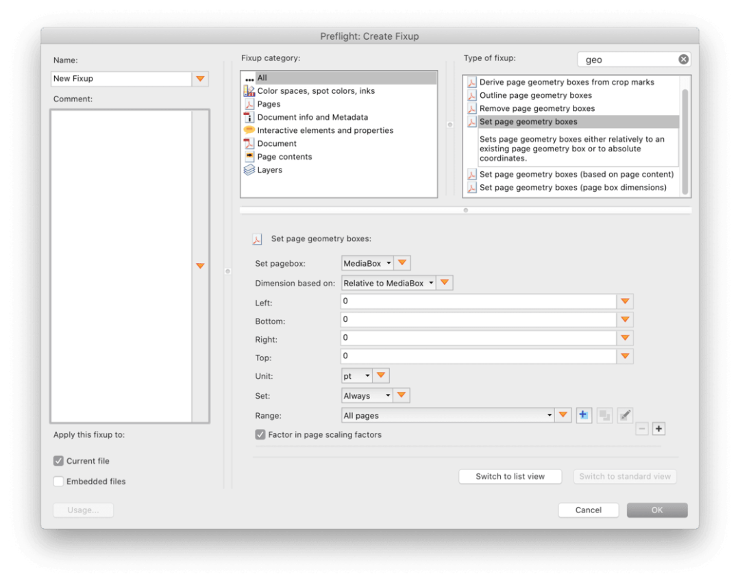
Task: Select Document info and Metadata category
Action: [339, 117]
